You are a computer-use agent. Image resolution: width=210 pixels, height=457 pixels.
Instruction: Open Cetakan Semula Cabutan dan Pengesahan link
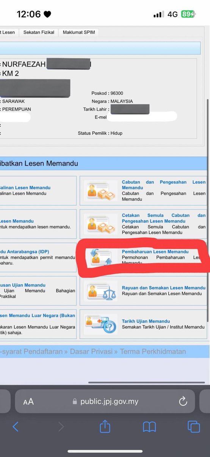(164, 218)
